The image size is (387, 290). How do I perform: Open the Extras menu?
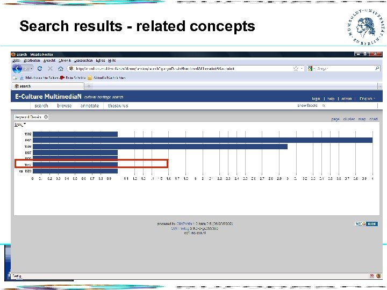[x=101, y=60]
